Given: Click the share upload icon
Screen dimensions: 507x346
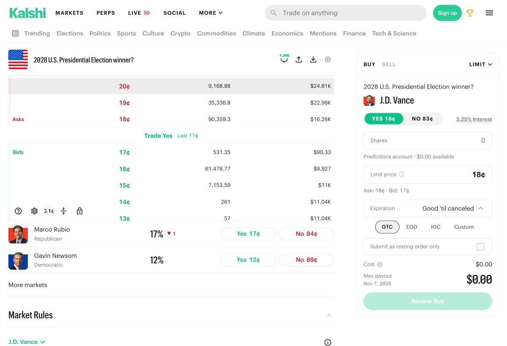Looking at the screenshot, I should point(299,59).
